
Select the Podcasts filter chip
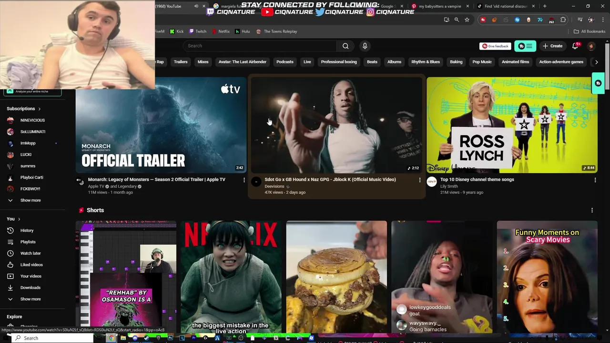tap(285, 62)
